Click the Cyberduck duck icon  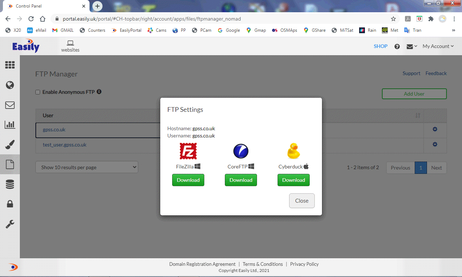point(293,151)
